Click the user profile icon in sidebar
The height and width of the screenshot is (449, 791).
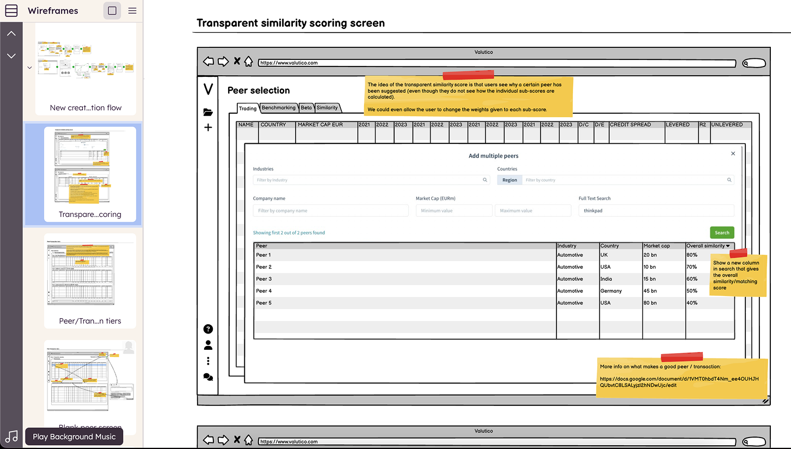click(208, 345)
